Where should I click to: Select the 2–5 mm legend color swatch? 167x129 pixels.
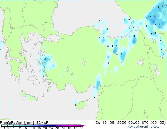pos(23,126)
